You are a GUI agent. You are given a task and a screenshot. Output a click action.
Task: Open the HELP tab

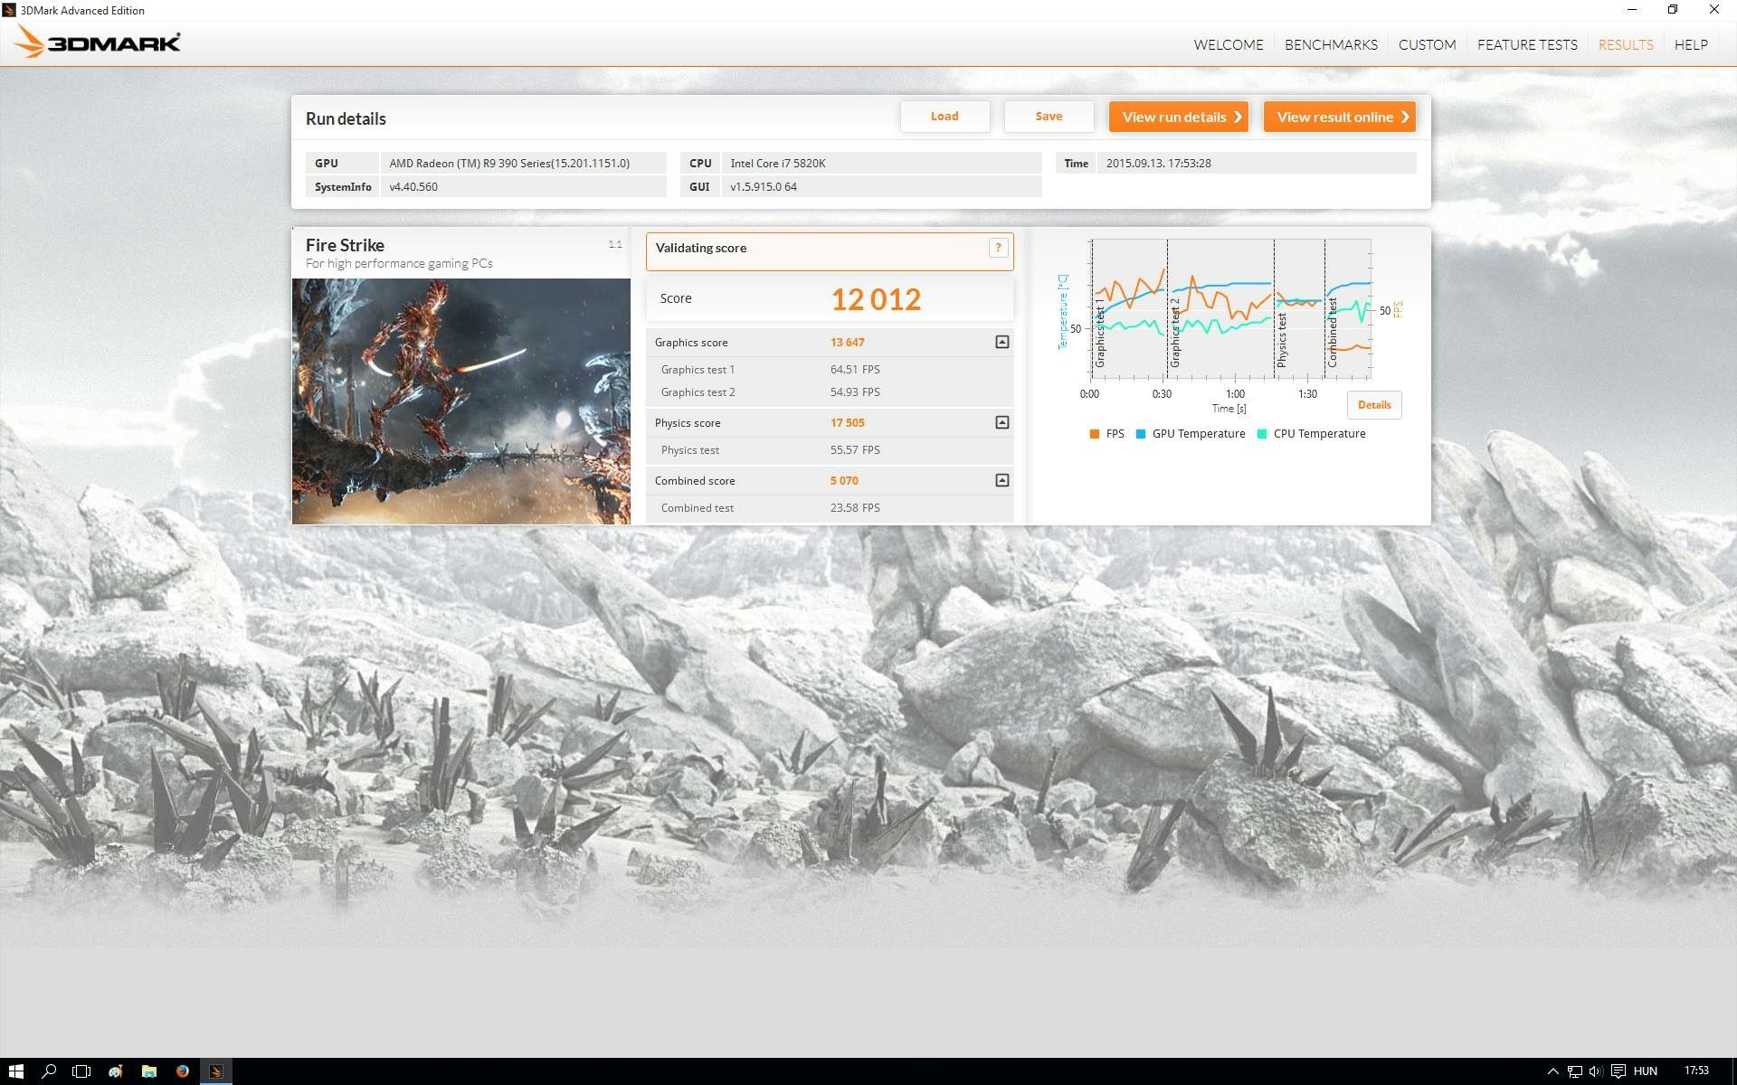tap(1691, 44)
